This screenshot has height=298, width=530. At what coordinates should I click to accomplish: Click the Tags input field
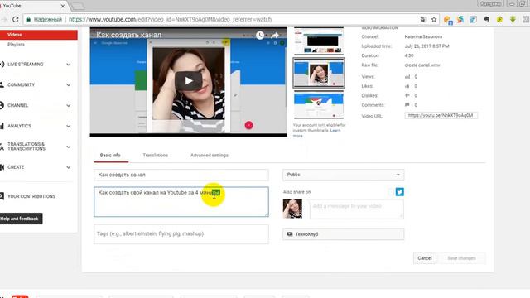[181, 233]
